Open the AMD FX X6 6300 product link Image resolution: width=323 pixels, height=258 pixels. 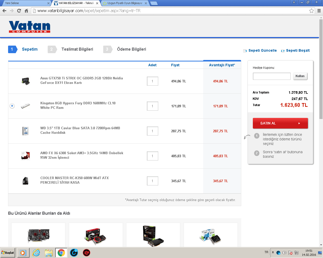coord(82,155)
